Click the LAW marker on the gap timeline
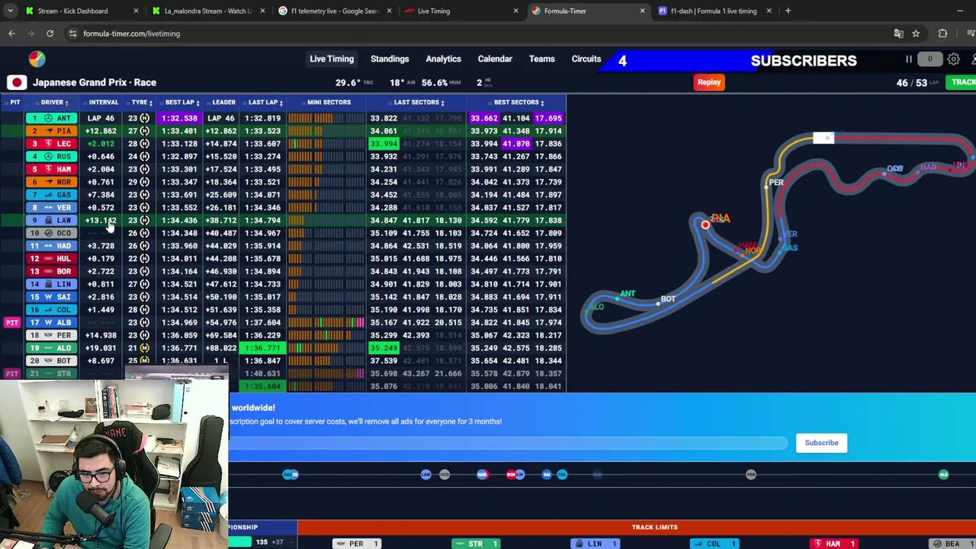The width and height of the screenshot is (976, 549). [x=425, y=475]
